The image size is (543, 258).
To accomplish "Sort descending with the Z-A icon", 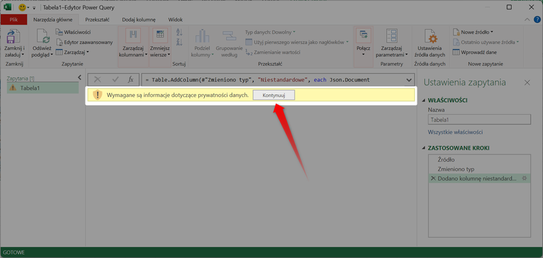I will click(179, 42).
